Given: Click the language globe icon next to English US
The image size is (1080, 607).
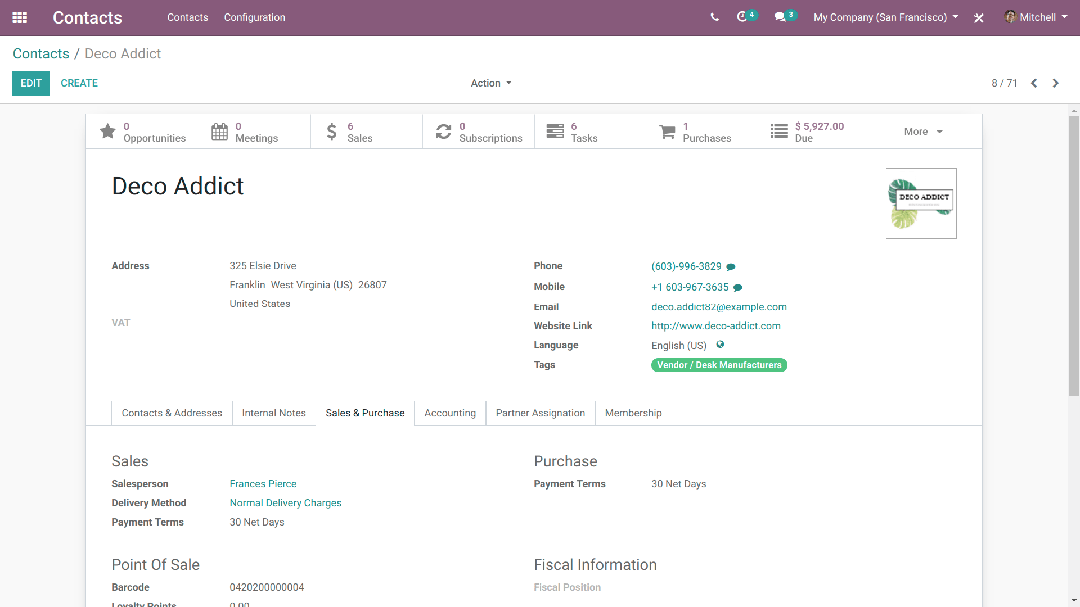Looking at the screenshot, I should tap(719, 343).
